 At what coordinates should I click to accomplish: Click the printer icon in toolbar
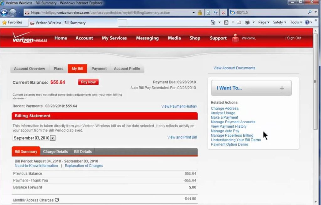[247, 22]
